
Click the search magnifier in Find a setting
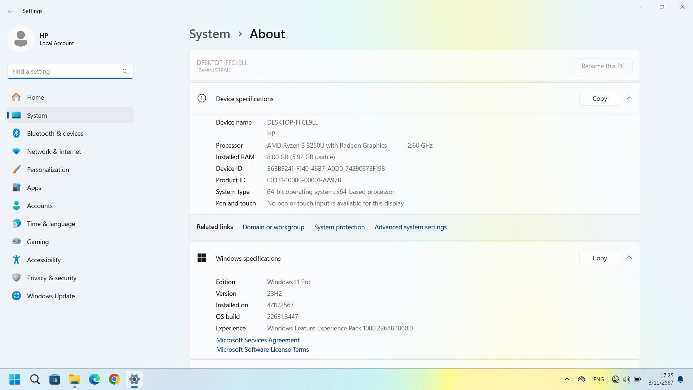[125, 71]
